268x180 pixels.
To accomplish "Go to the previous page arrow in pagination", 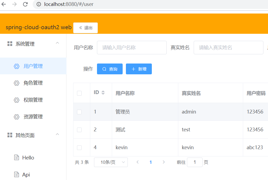I will coord(138,162).
